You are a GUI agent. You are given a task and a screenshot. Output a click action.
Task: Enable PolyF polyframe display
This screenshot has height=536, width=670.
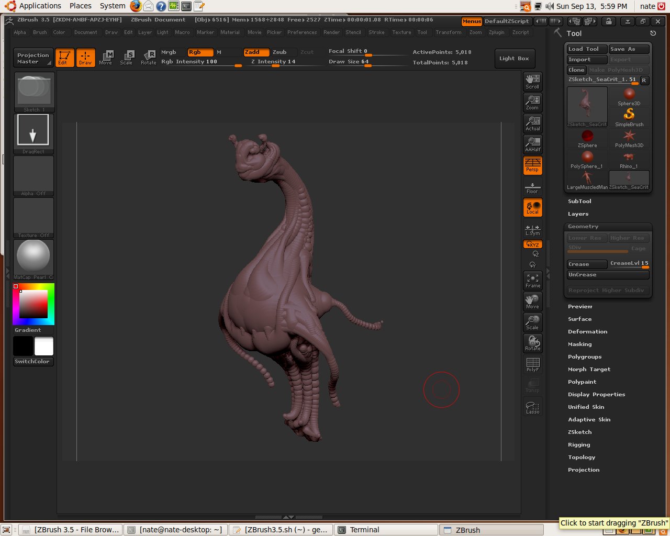tap(532, 364)
